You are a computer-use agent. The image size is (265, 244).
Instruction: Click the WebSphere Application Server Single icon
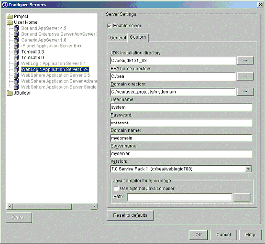coord(16,87)
